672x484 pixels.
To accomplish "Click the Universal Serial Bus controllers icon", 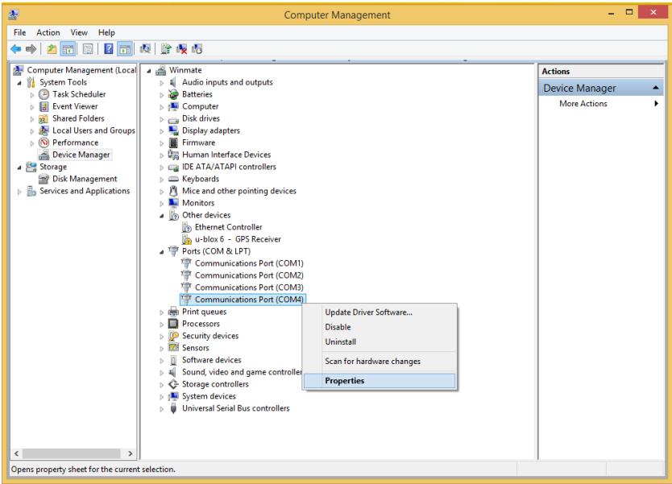I will [173, 408].
